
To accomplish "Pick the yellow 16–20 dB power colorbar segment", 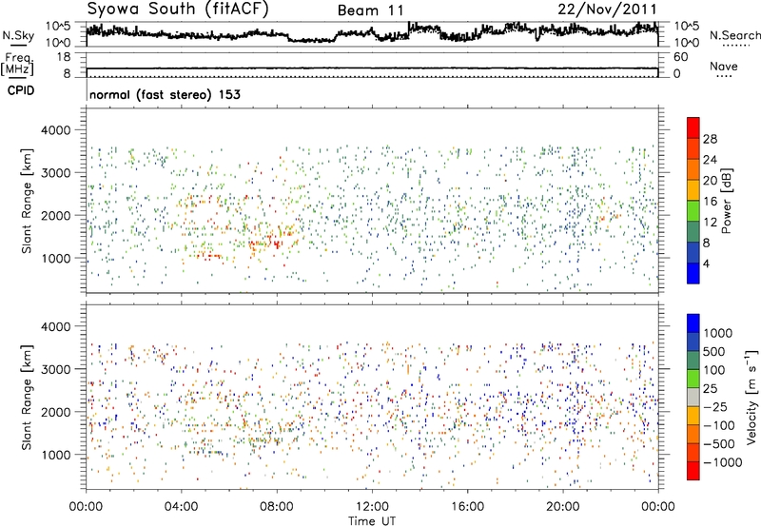I will 693,190.
